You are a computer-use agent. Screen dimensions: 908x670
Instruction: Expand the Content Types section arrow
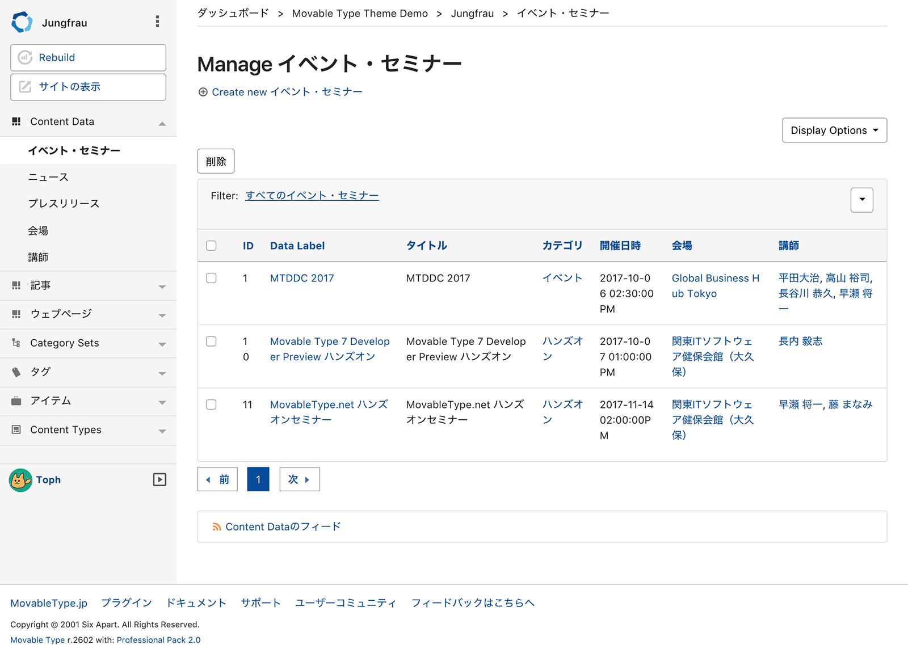point(162,431)
